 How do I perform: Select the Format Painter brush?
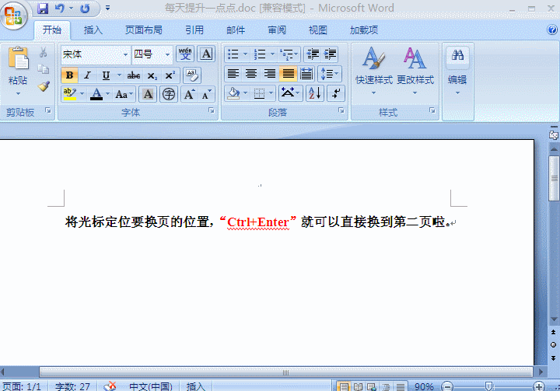coord(44,86)
